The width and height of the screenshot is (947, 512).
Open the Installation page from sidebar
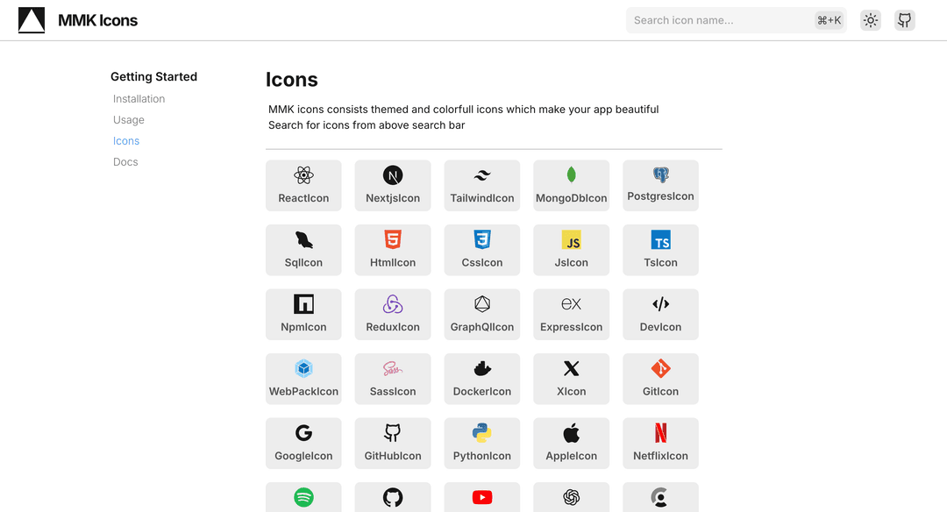tap(139, 98)
